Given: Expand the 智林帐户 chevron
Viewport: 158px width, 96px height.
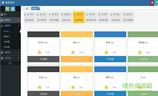Looking at the screenshot, I should 19,20.
